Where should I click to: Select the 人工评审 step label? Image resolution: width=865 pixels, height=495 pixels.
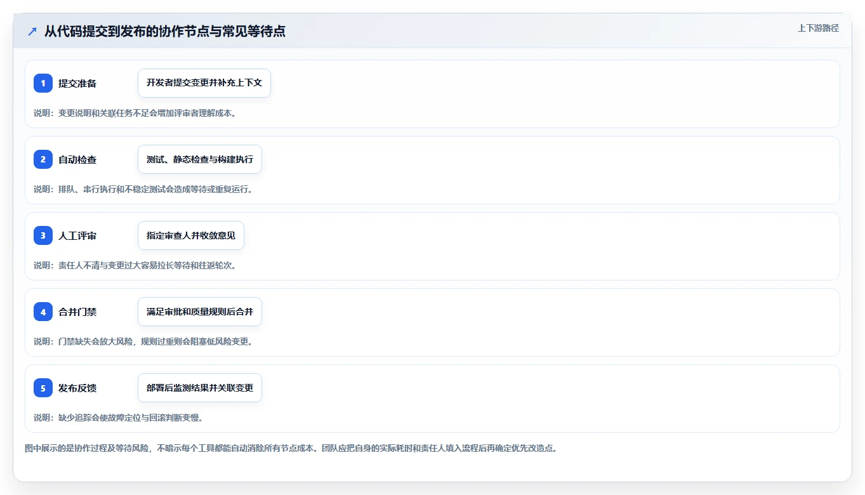pyautogui.click(x=77, y=235)
